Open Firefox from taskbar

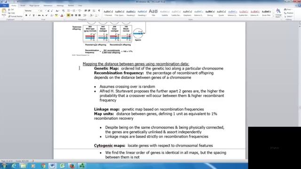coord(72,166)
